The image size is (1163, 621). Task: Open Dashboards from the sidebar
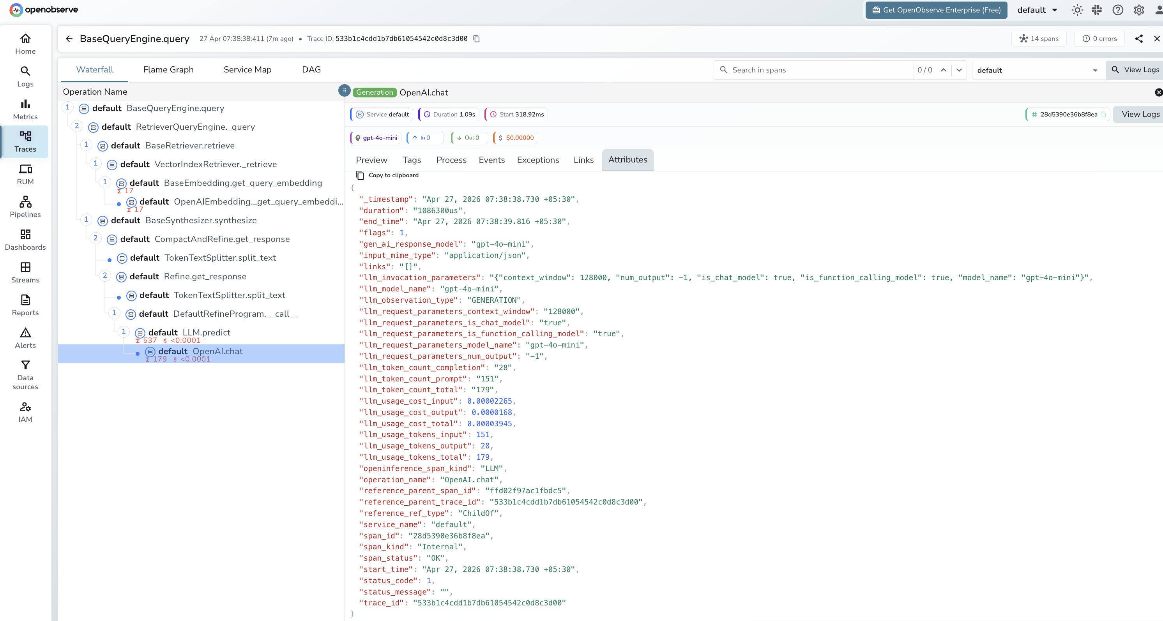coord(25,240)
